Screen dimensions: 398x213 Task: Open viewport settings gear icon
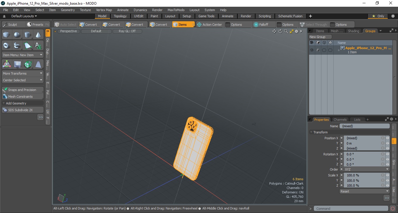point(296,31)
